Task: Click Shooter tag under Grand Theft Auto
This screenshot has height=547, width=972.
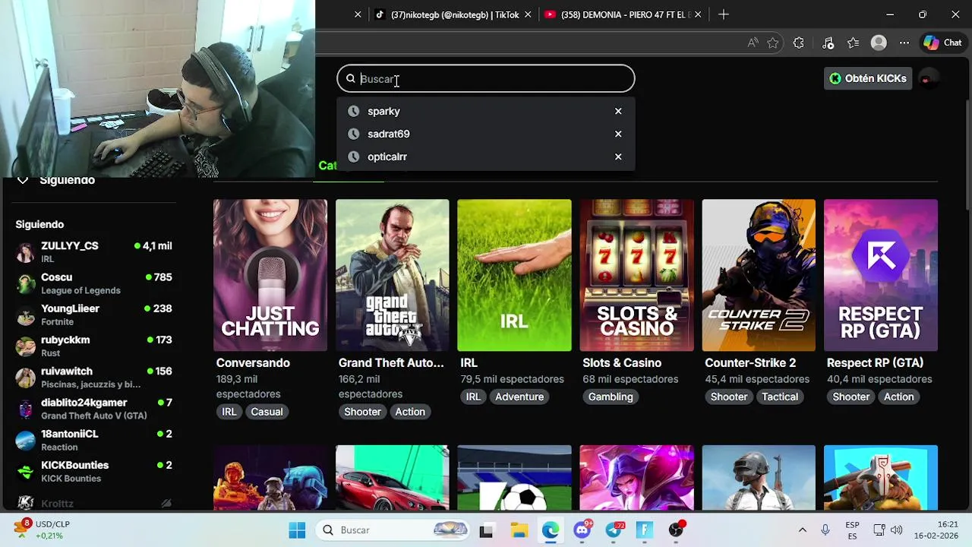Action: pos(362,412)
